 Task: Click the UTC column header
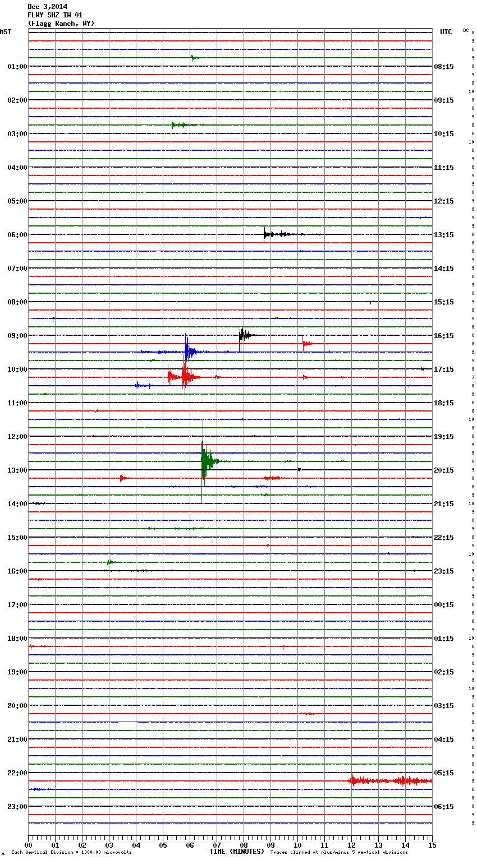click(446, 32)
